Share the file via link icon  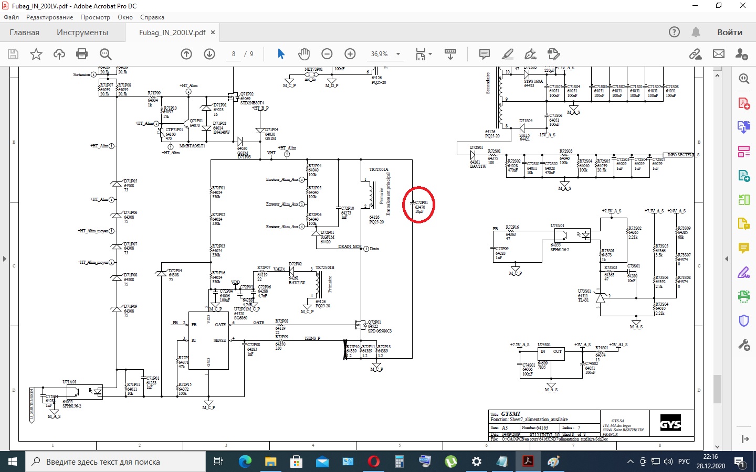(696, 54)
